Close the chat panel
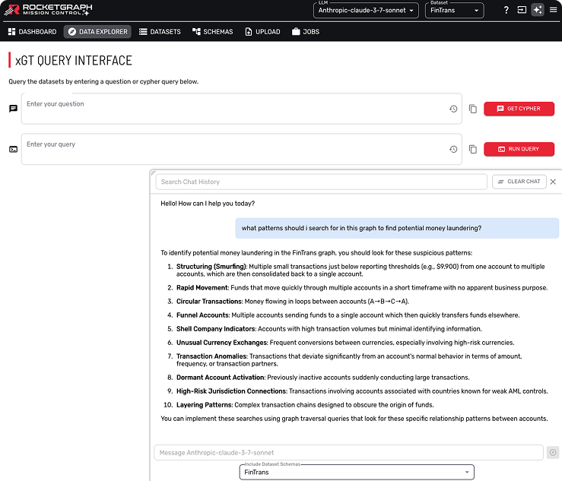562x481 pixels. pos(553,182)
